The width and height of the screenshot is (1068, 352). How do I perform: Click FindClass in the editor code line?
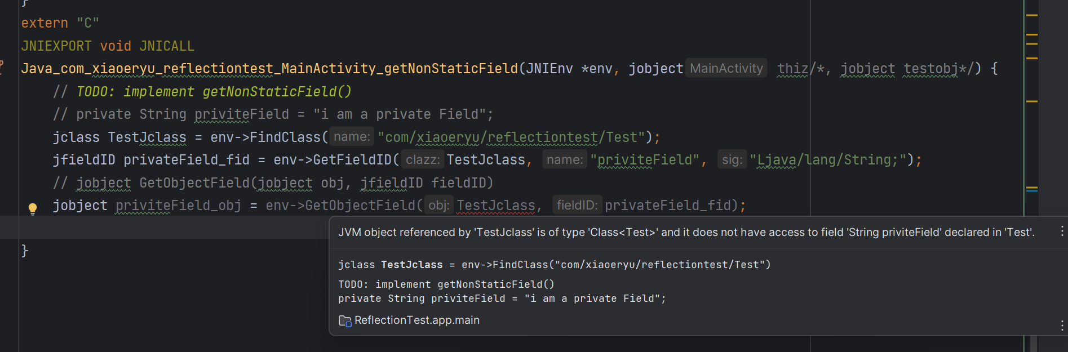285,137
